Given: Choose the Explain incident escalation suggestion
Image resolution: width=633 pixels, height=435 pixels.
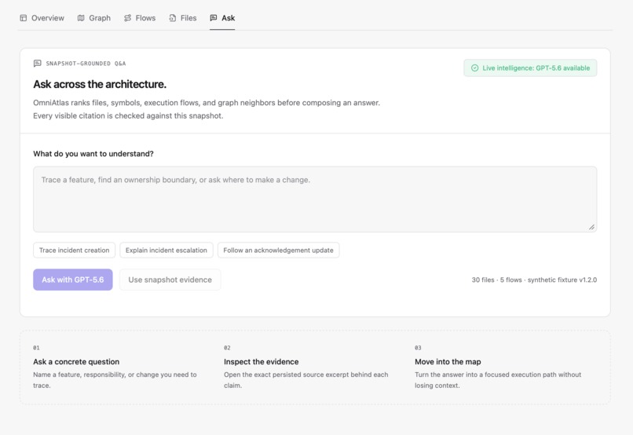Looking at the screenshot, I should (166, 250).
